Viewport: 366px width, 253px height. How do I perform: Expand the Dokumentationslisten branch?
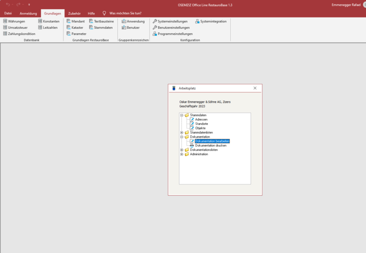tap(181, 150)
